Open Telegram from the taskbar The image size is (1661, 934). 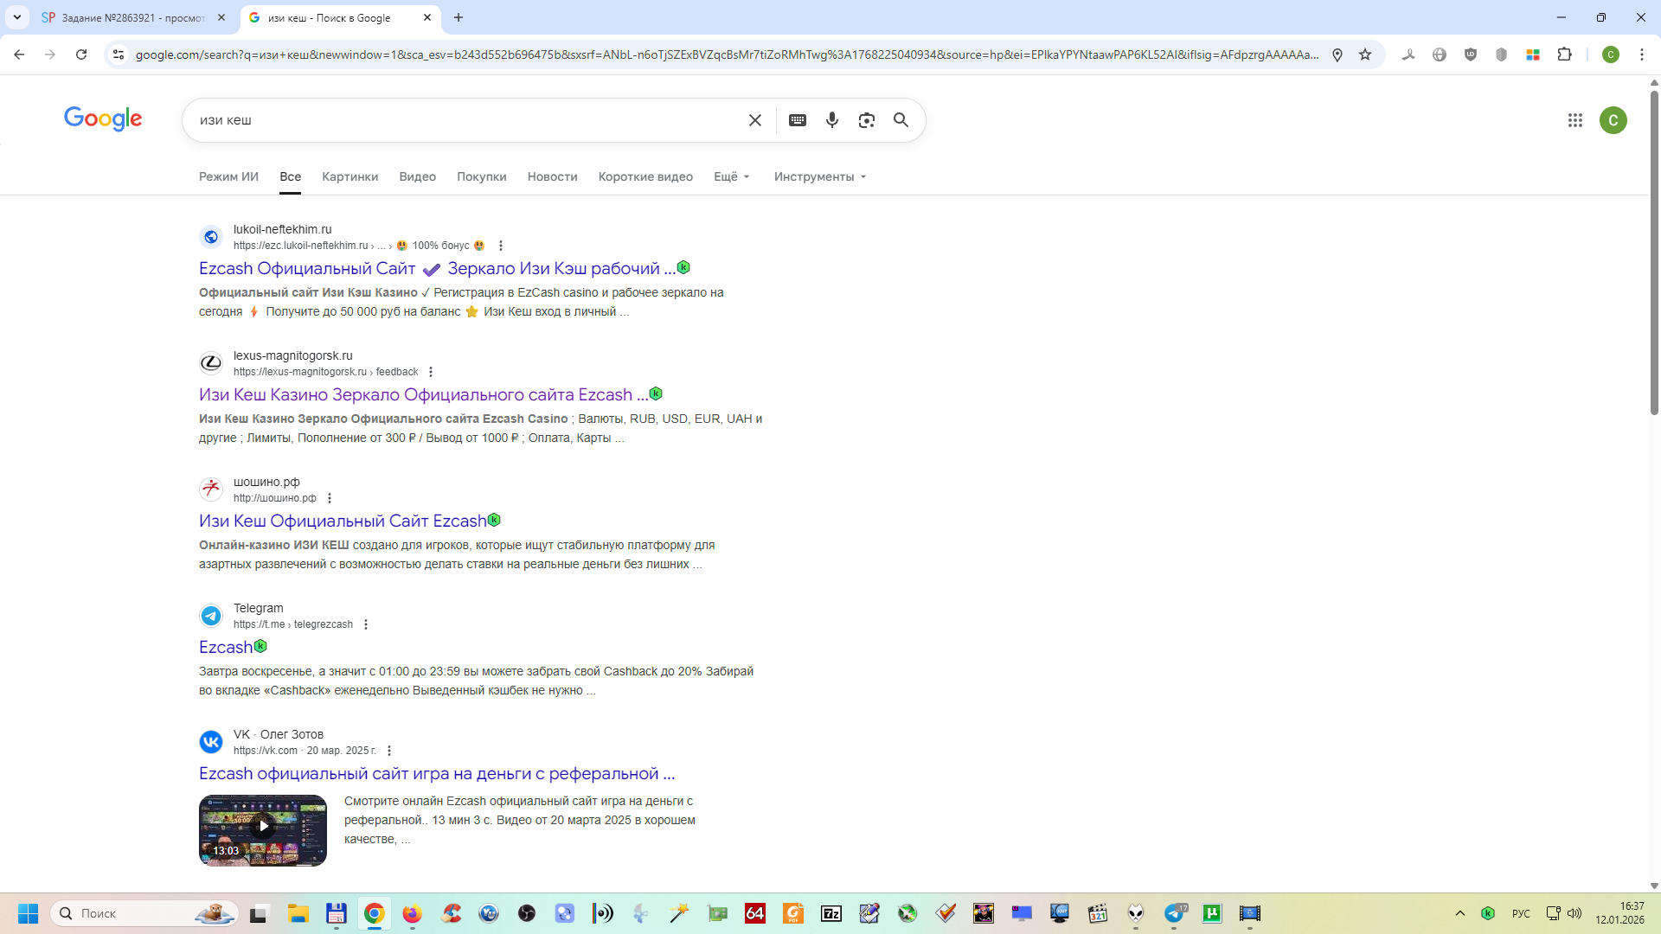(x=1174, y=913)
